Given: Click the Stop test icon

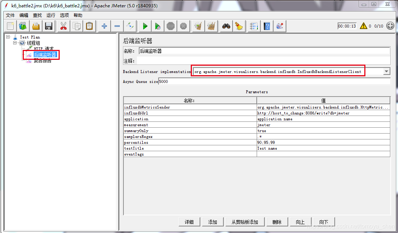Looking at the screenshot, I should click(x=171, y=26).
